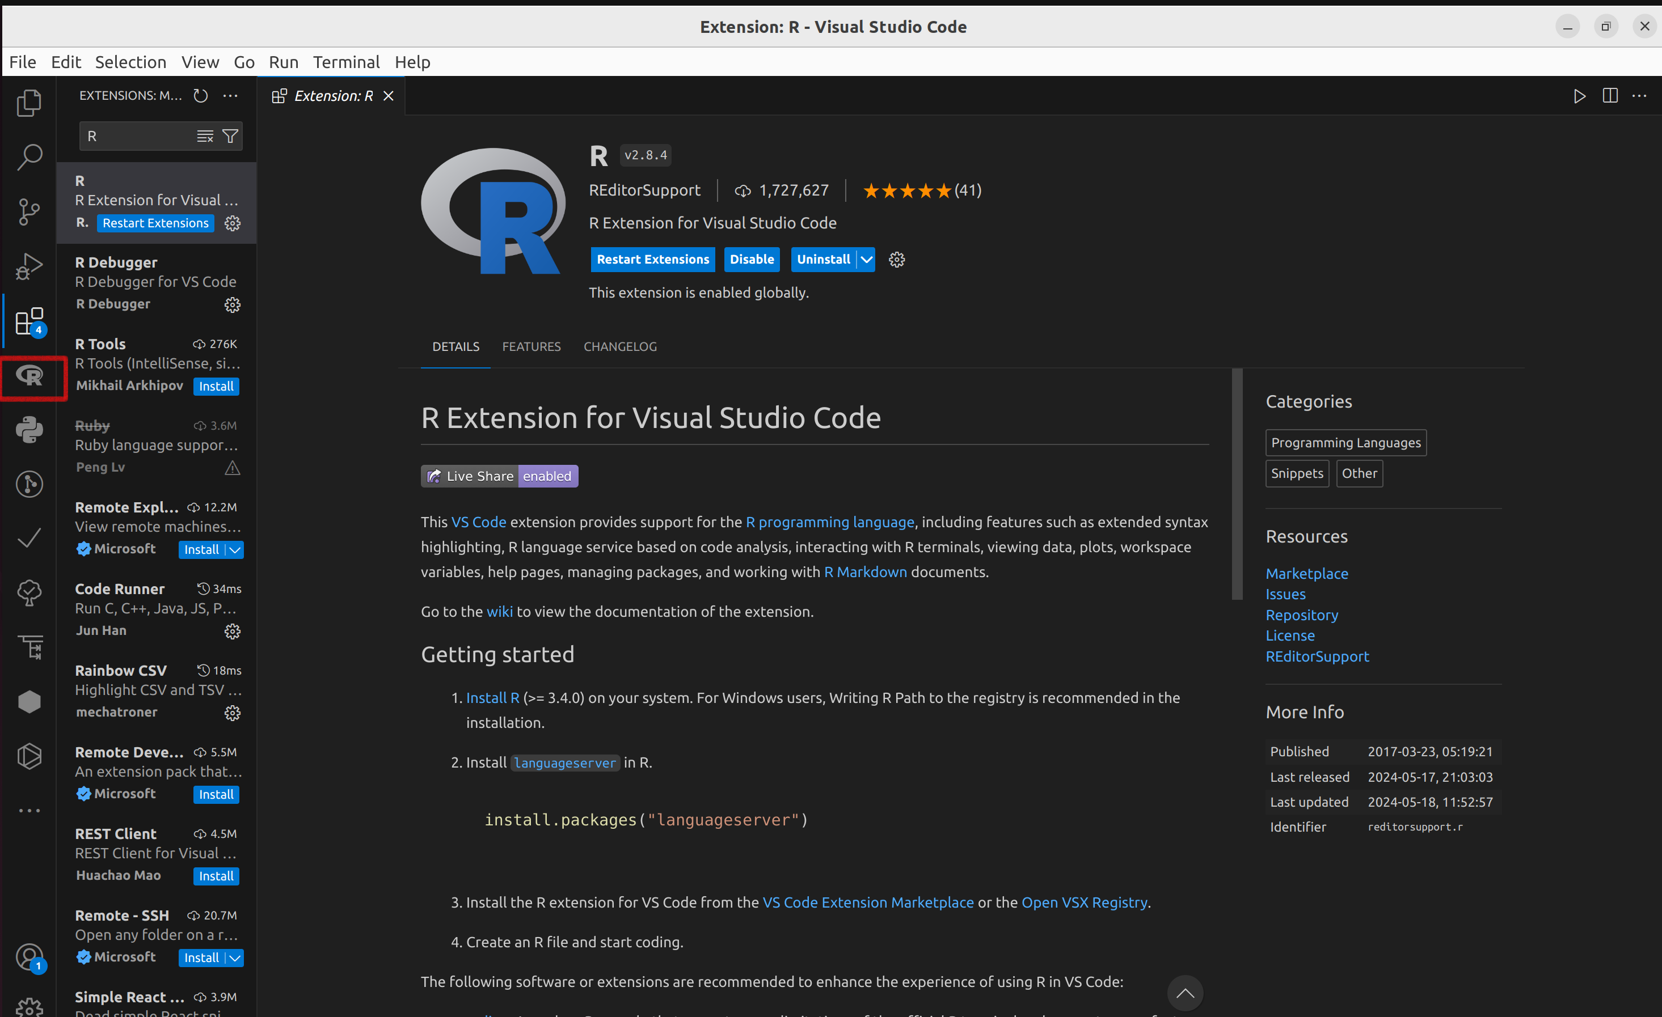
Task: Open the Explorer view in activity bar
Action: [x=29, y=103]
